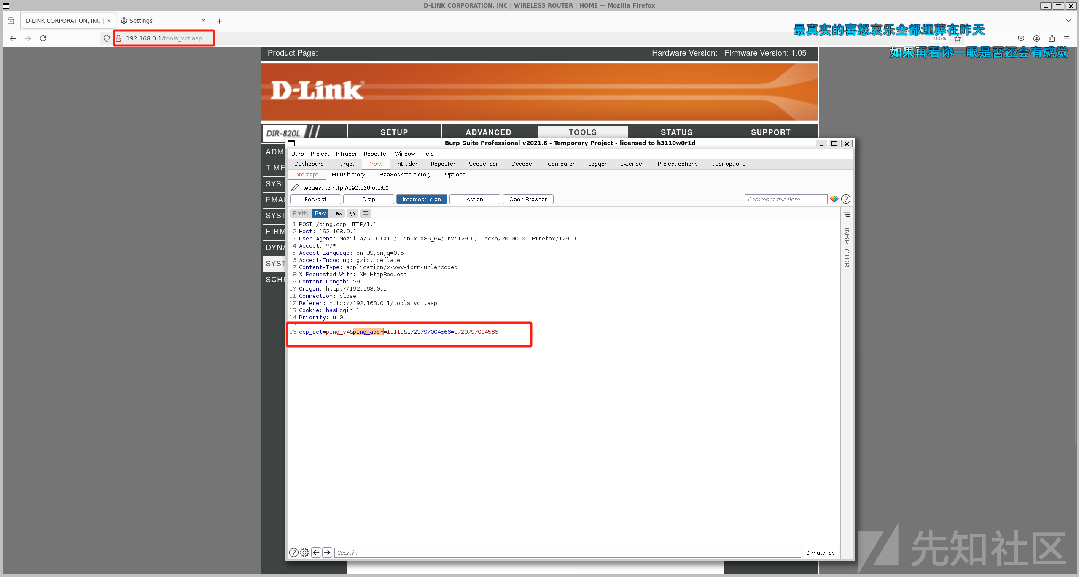
Task: Open search help question mark icon
Action: 294,553
